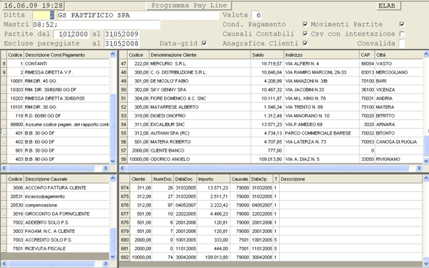This screenshot has height=268, width=429.
Task: Click the Ditta code input field
Action: click(44, 15)
